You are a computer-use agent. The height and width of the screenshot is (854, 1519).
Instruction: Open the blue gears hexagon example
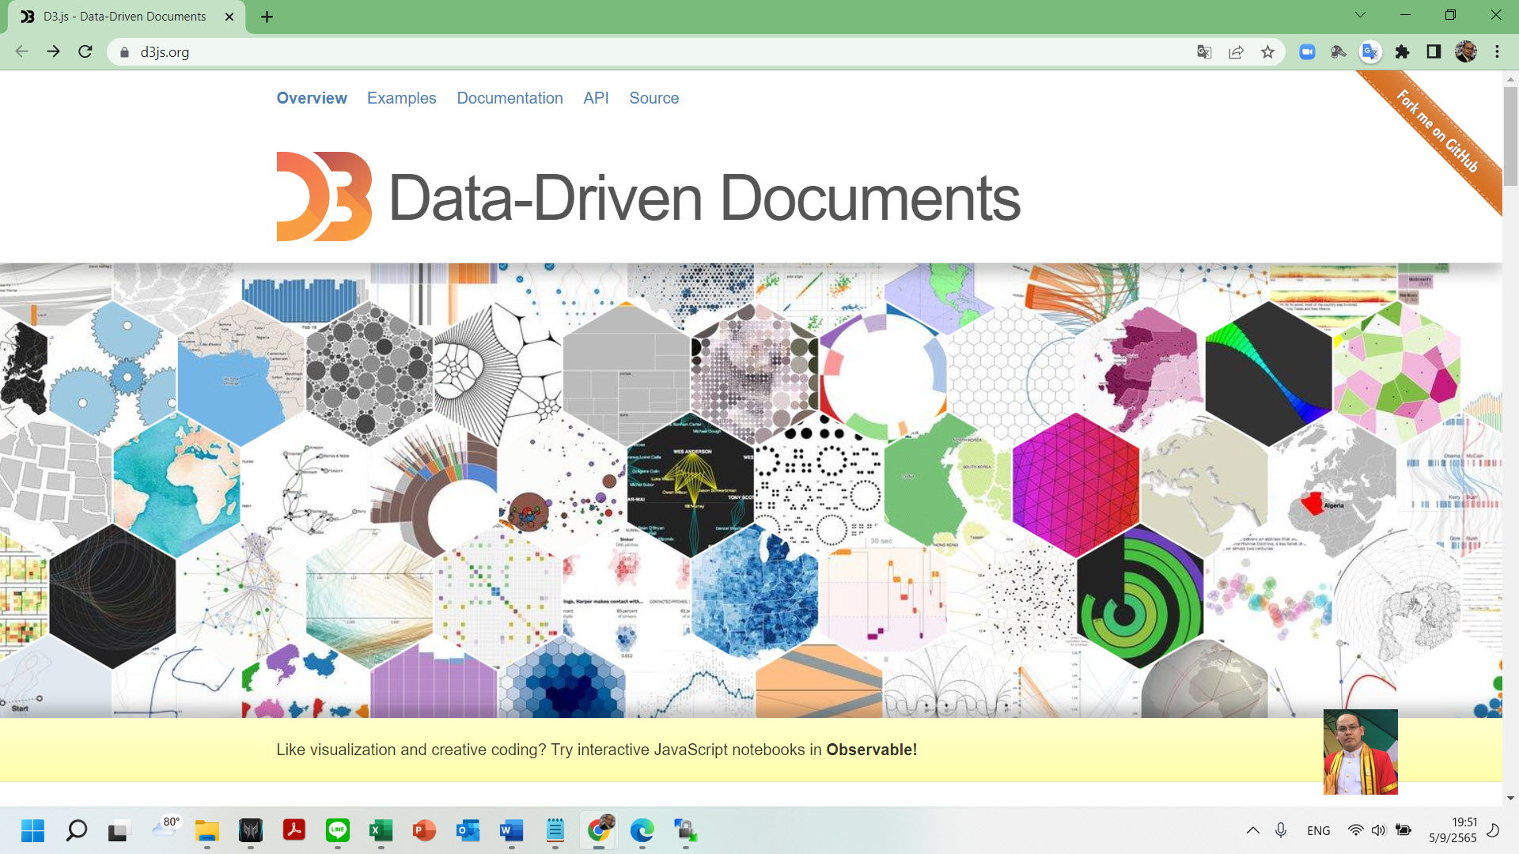pos(114,372)
